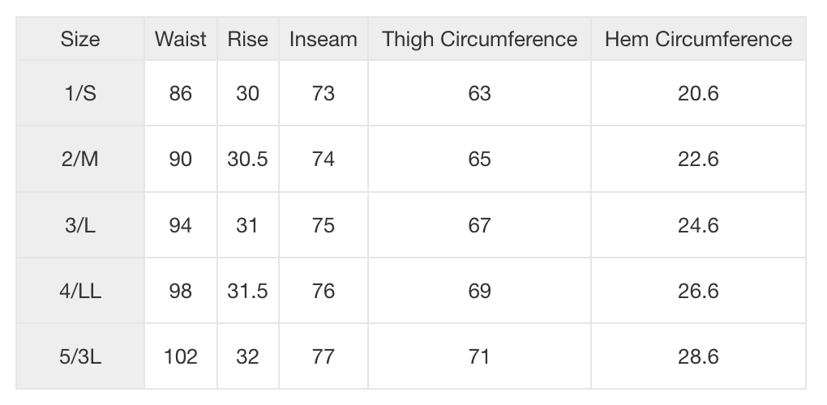Click the Size column header

click(x=80, y=39)
